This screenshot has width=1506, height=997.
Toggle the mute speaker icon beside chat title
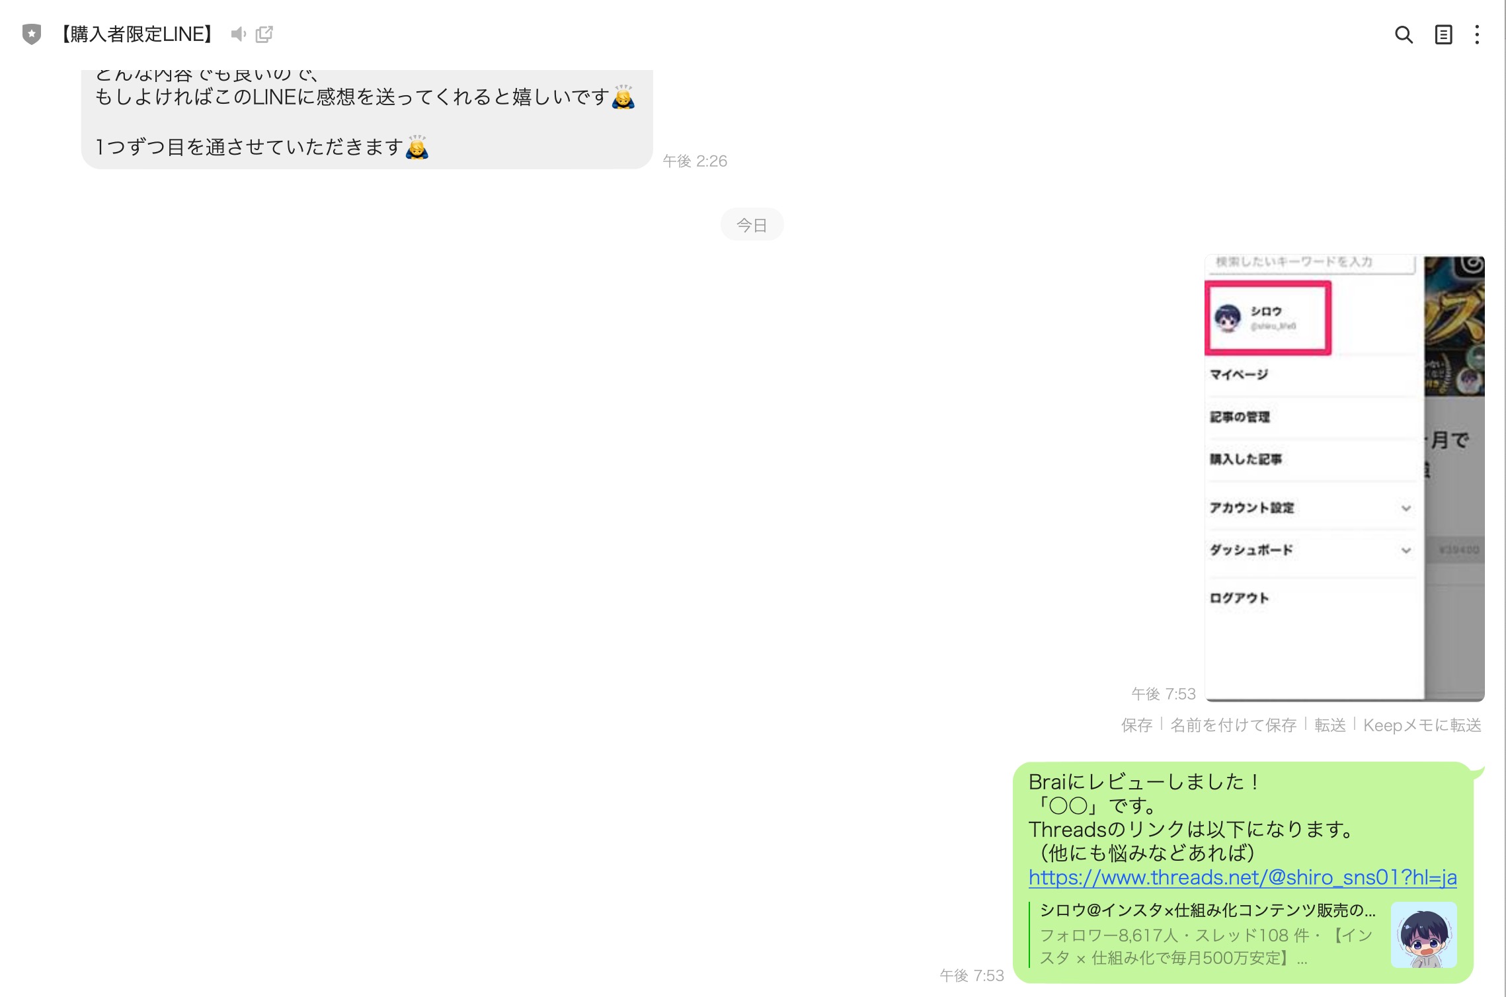[238, 34]
